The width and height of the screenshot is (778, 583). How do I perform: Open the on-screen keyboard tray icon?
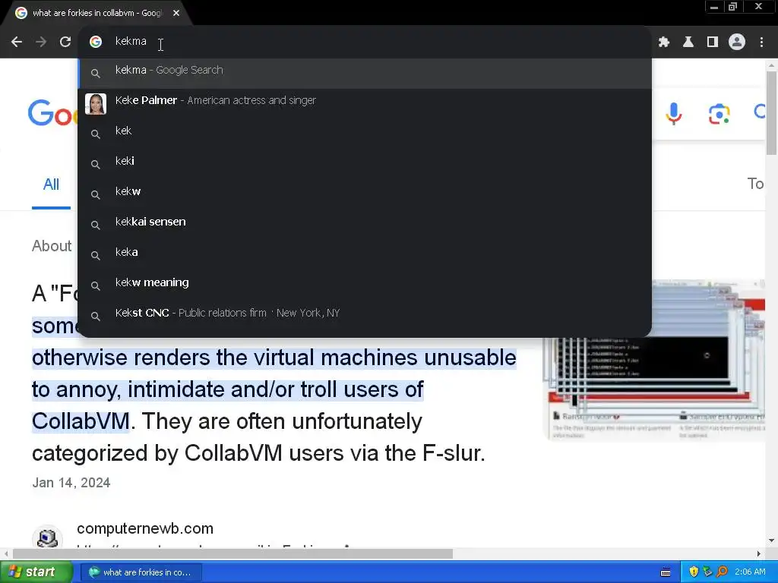[666, 572]
